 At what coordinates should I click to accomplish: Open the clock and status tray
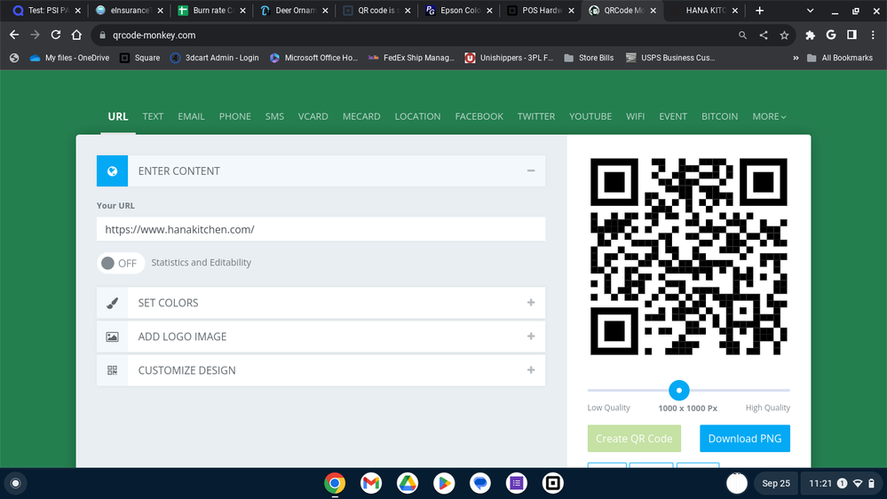(x=843, y=483)
